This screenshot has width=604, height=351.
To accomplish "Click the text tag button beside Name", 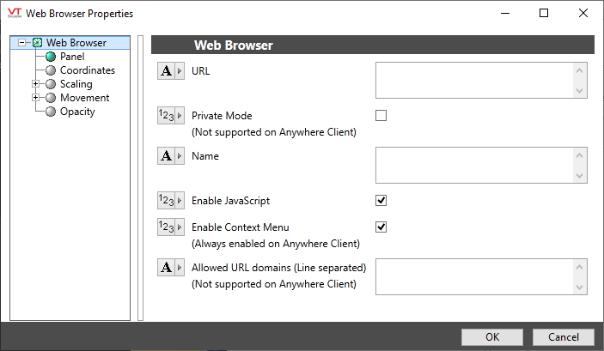I will point(171,156).
